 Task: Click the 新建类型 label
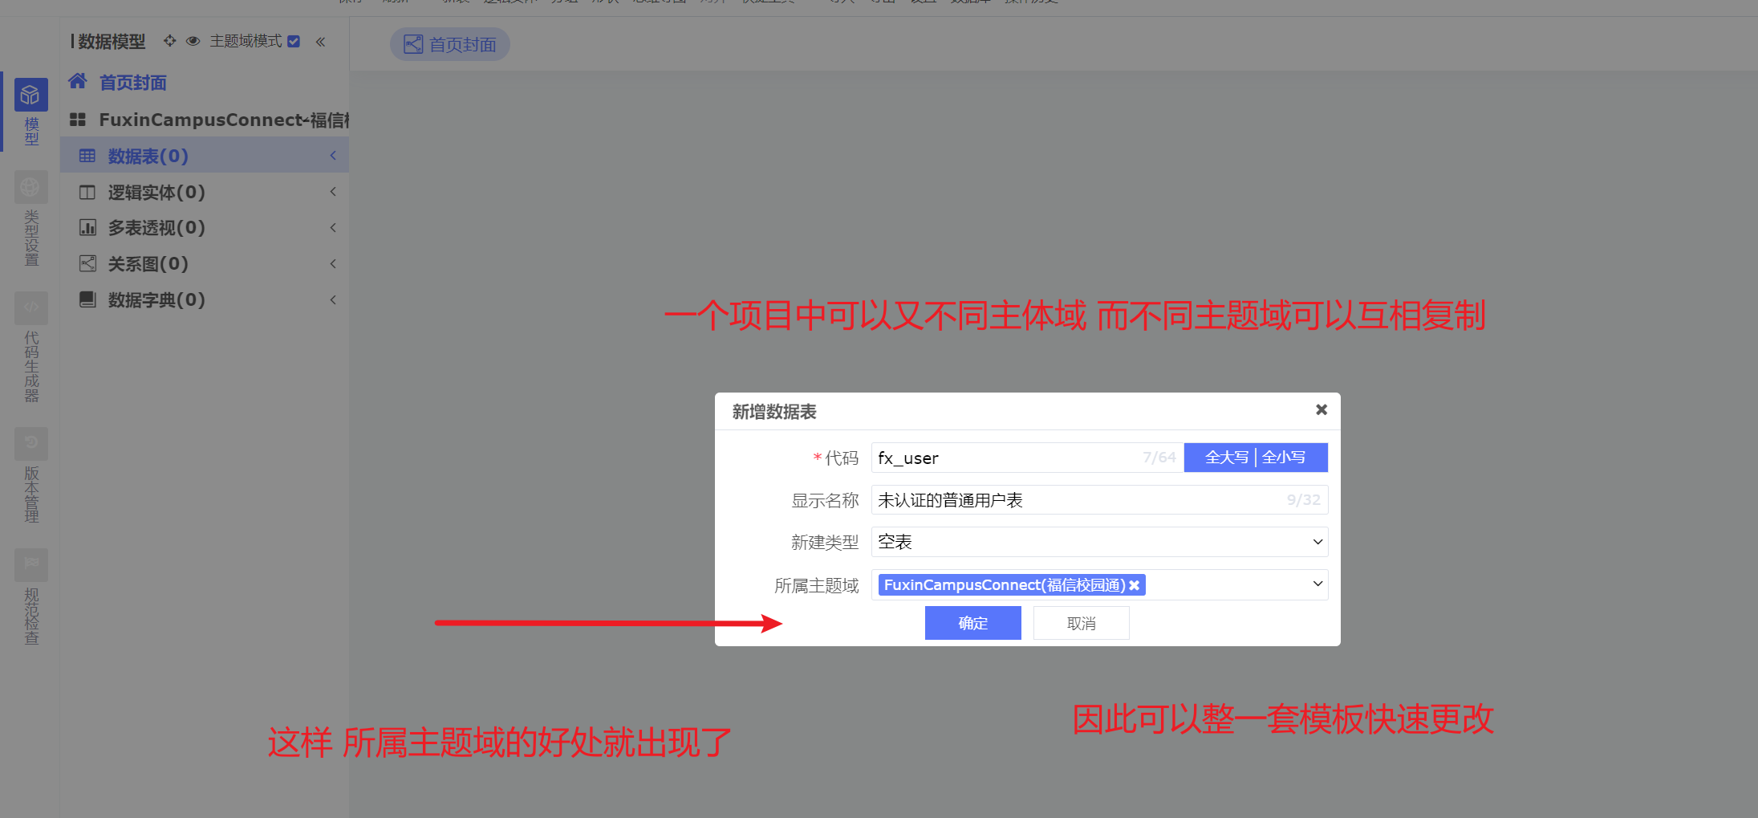tap(824, 543)
